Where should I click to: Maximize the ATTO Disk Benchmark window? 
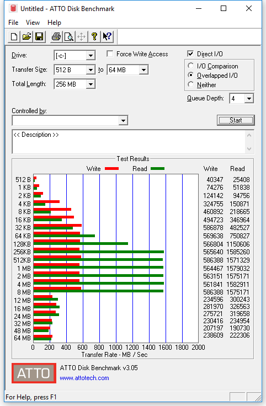click(224, 8)
